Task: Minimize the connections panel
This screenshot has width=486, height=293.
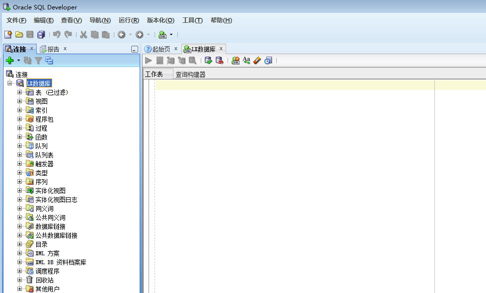Action: (135, 49)
